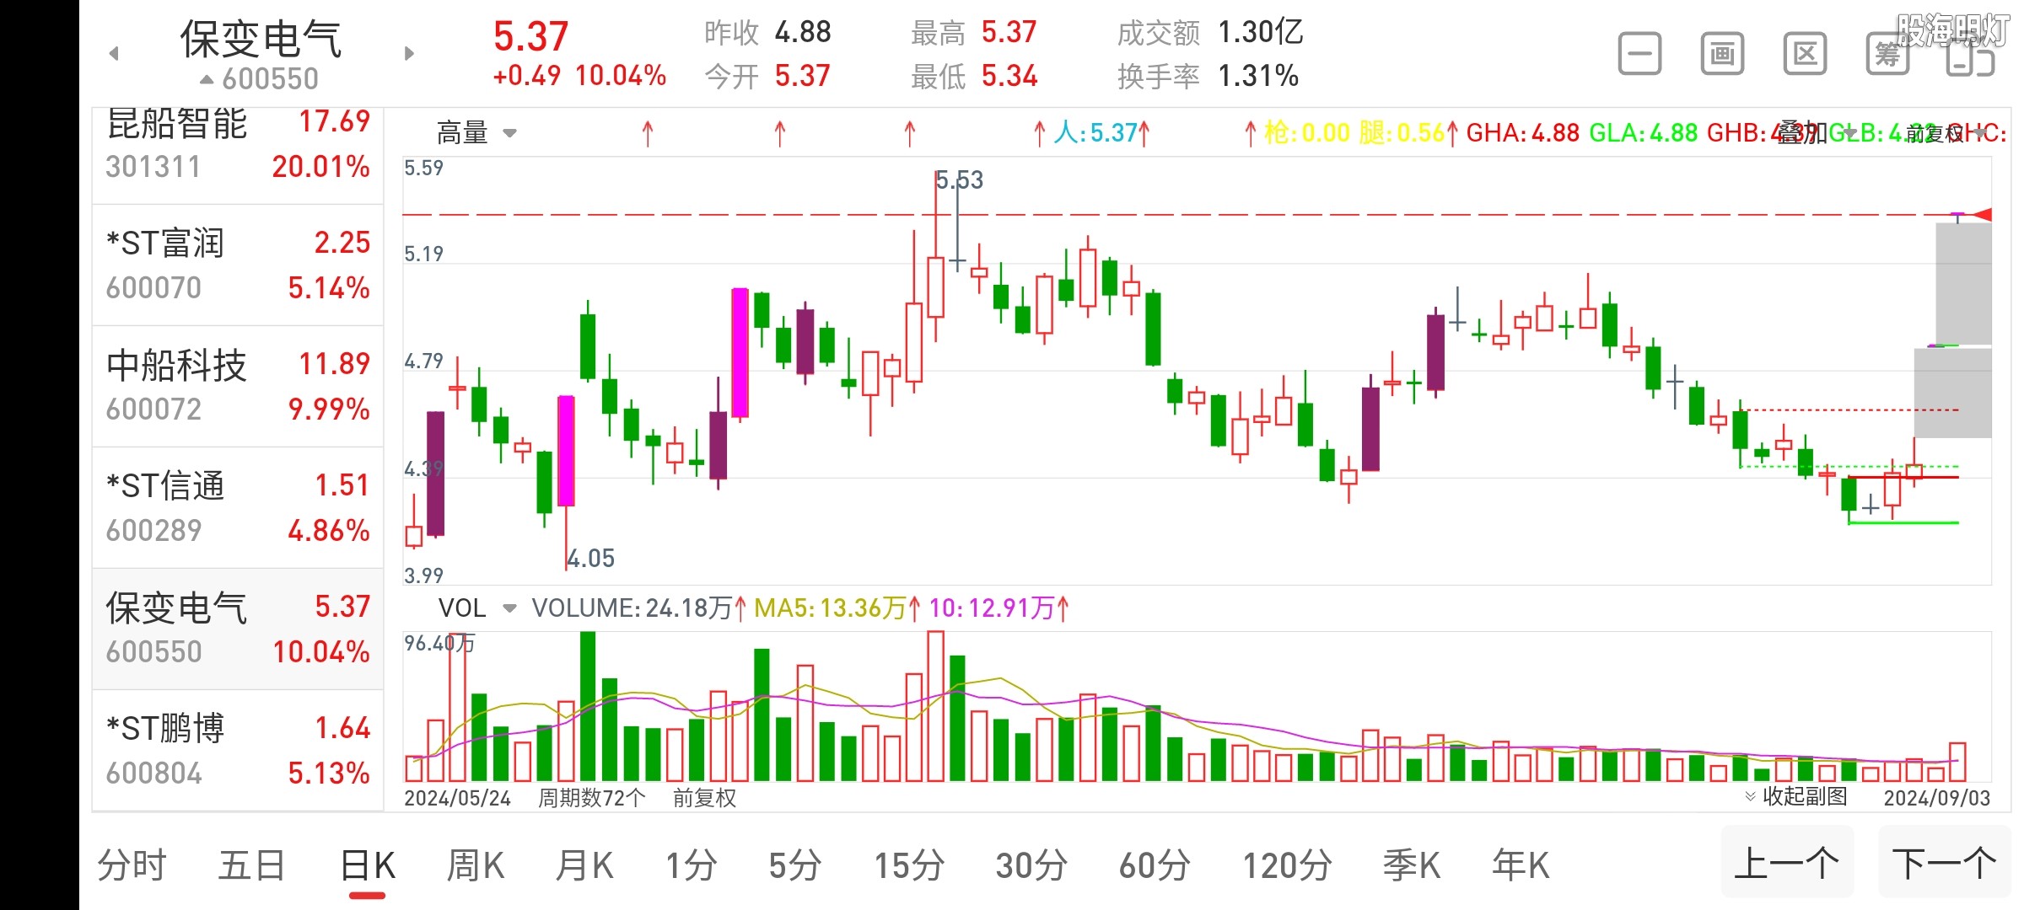This screenshot has width=2024, height=910.
Task: Select the 周K tab
Action: click(x=476, y=865)
